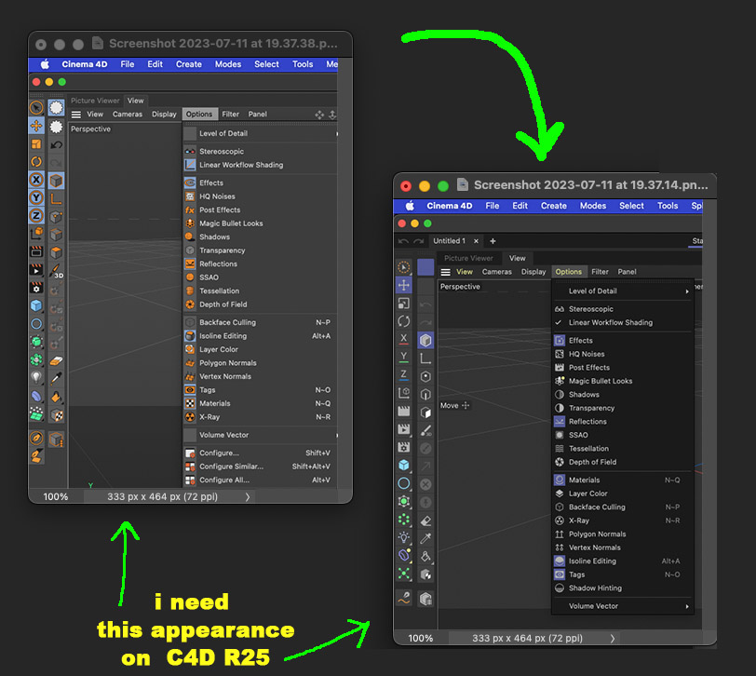Click blue Cube primitive in right window

(x=403, y=465)
